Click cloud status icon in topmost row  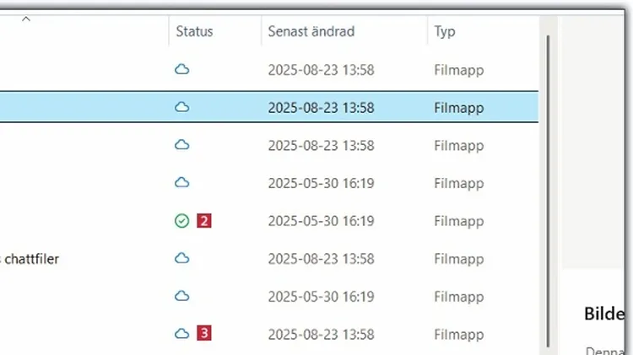pos(181,70)
